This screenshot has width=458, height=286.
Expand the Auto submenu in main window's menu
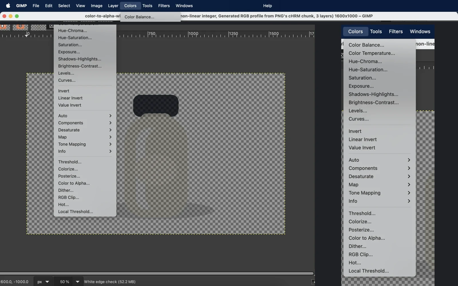click(85, 116)
